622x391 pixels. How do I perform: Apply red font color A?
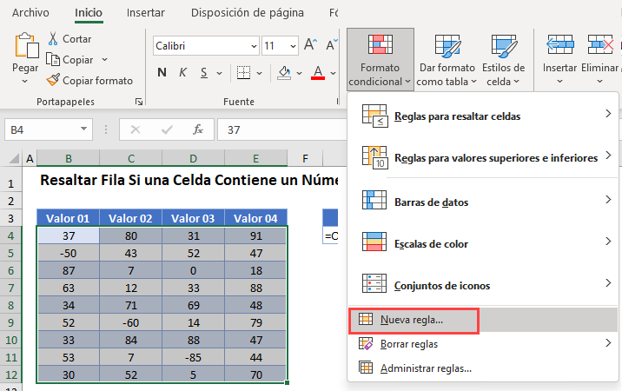click(318, 73)
